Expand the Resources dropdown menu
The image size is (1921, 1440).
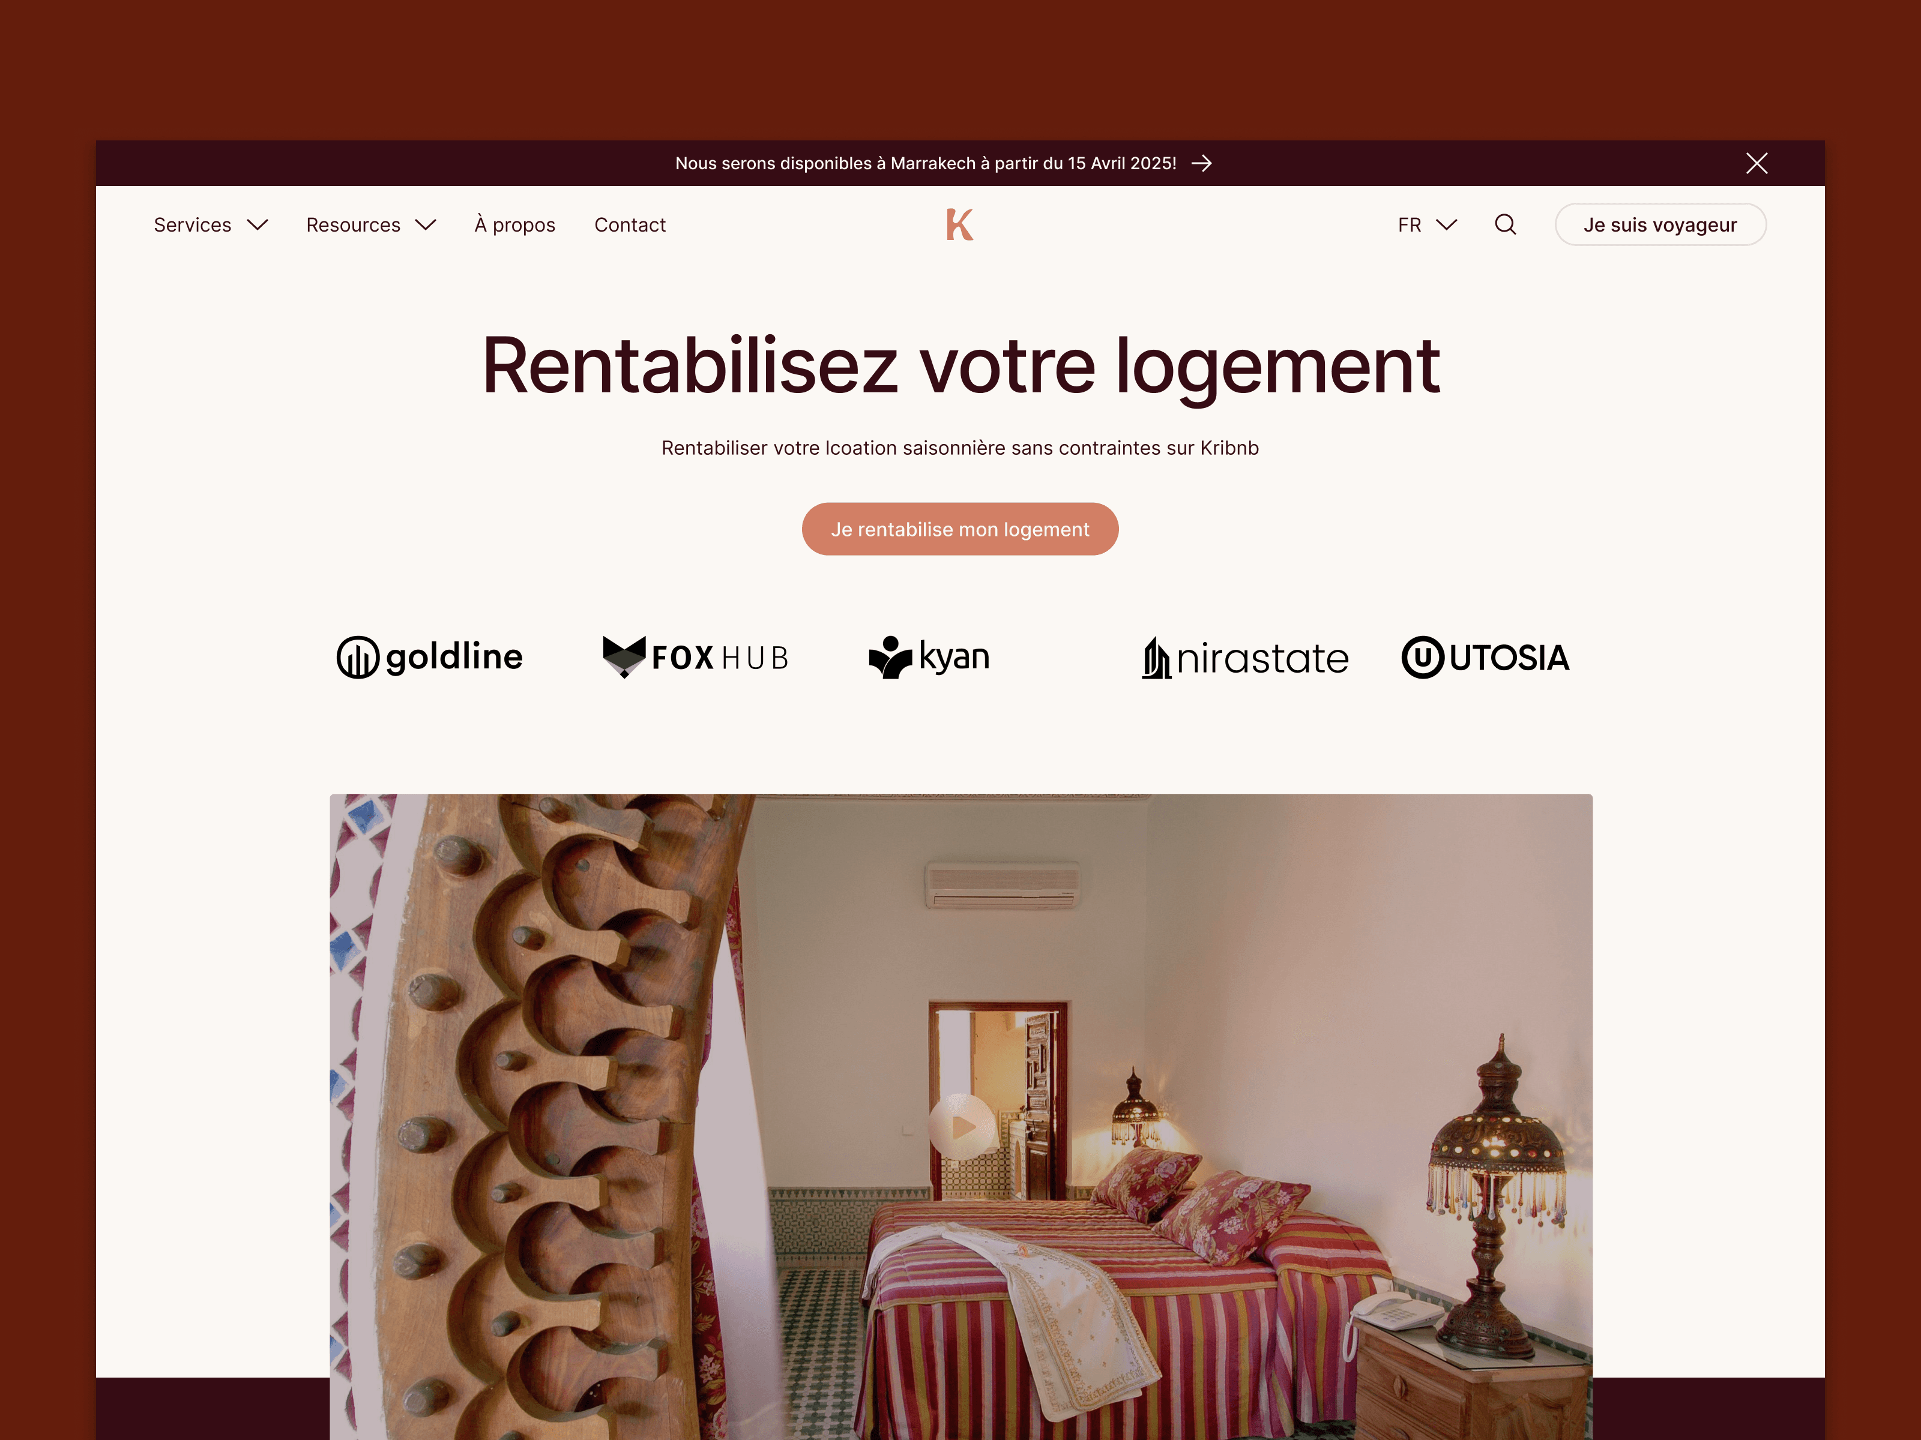pos(371,225)
